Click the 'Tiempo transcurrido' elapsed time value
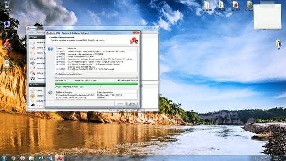This screenshot has height=161, width=286. pos(135,80)
